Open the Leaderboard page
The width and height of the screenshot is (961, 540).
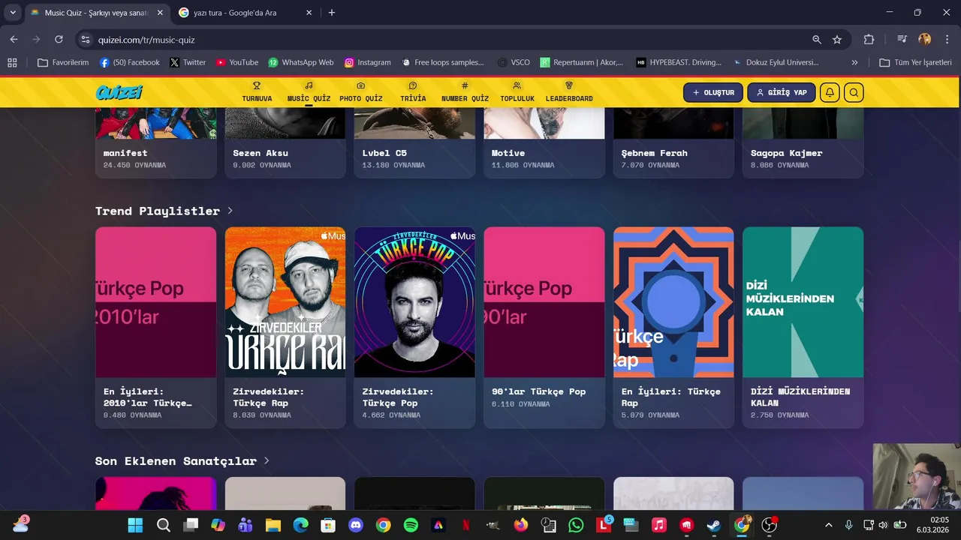569,92
